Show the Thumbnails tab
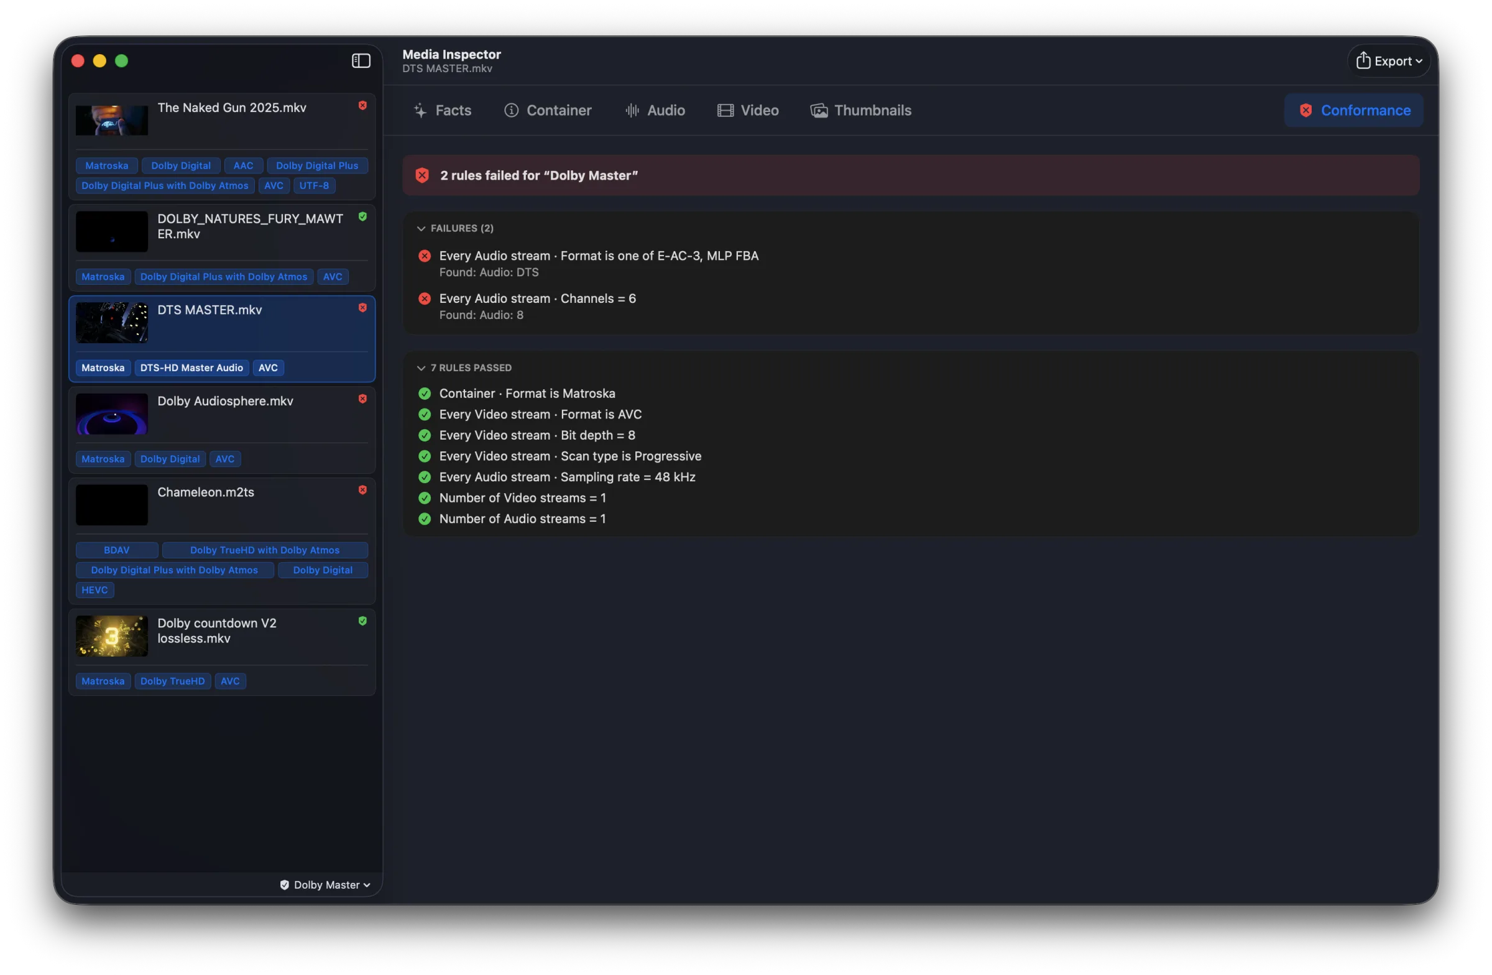The height and width of the screenshot is (975, 1492). (x=861, y=110)
